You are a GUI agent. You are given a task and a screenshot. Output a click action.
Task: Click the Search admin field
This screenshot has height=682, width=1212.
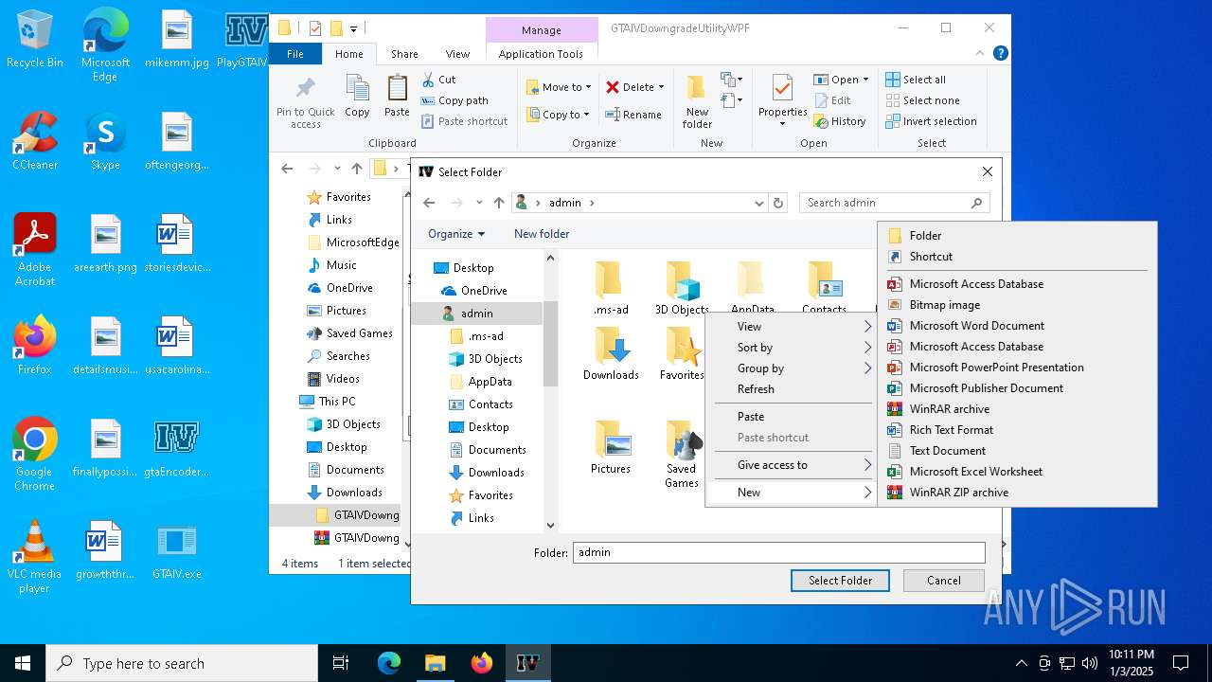tap(895, 203)
